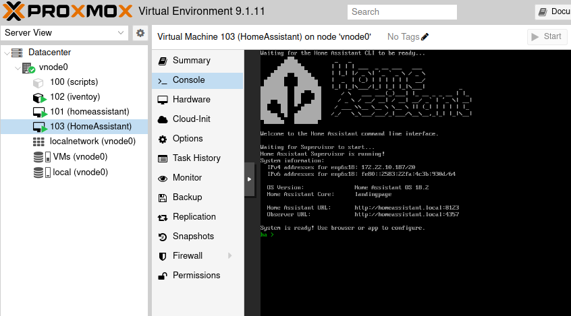The image size is (571, 316).
Task: Select container 100 (scripts)
Action: [x=74, y=82]
